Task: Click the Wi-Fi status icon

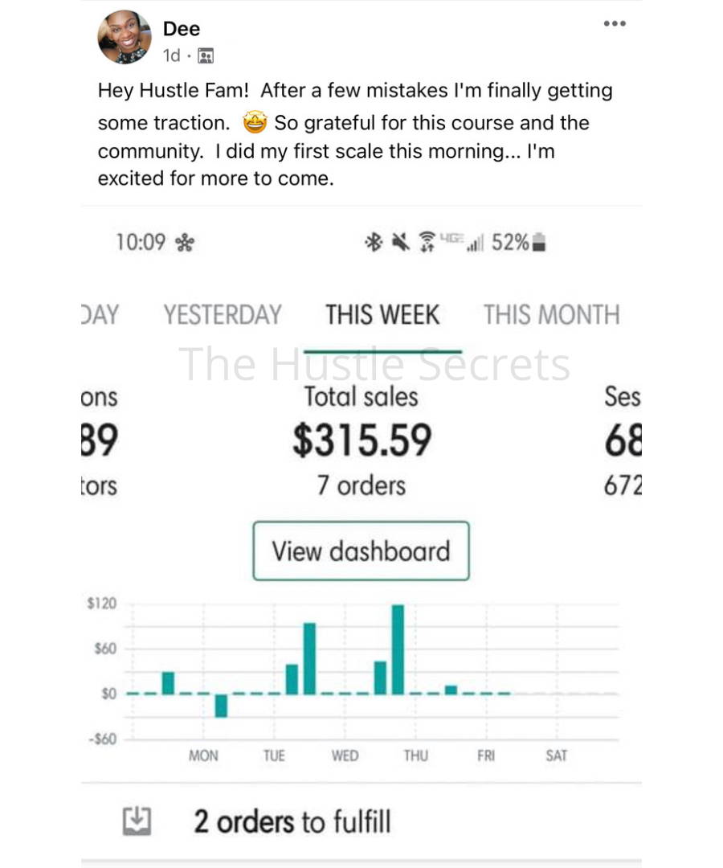Action: [427, 243]
